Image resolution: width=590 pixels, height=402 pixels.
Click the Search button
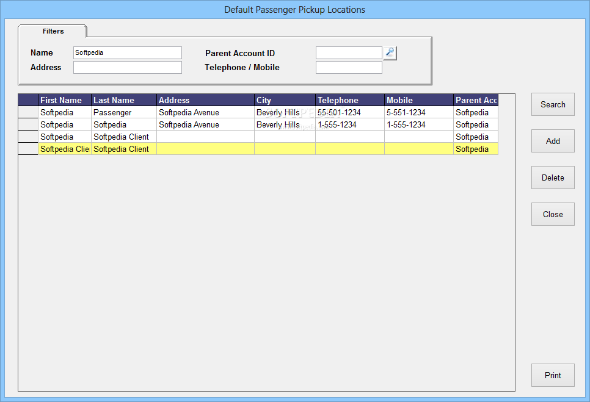tap(553, 104)
